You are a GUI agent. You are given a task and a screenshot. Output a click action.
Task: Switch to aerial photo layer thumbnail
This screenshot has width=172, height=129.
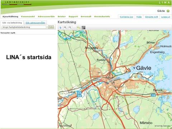[x=83, y=28]
